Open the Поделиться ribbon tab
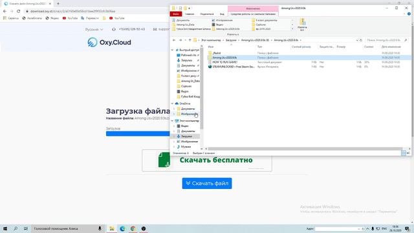The width and height of the screenshot is (414, 233). [207, 14]
